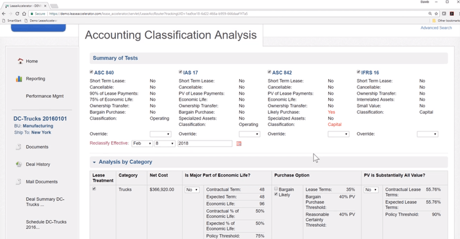Open the Reporting menu item
The width and height of the screenshot is (460, 239).
(36, 79)
